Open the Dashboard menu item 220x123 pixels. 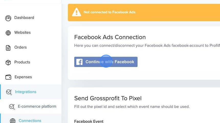pyautogui.click(x=24, y=18)
